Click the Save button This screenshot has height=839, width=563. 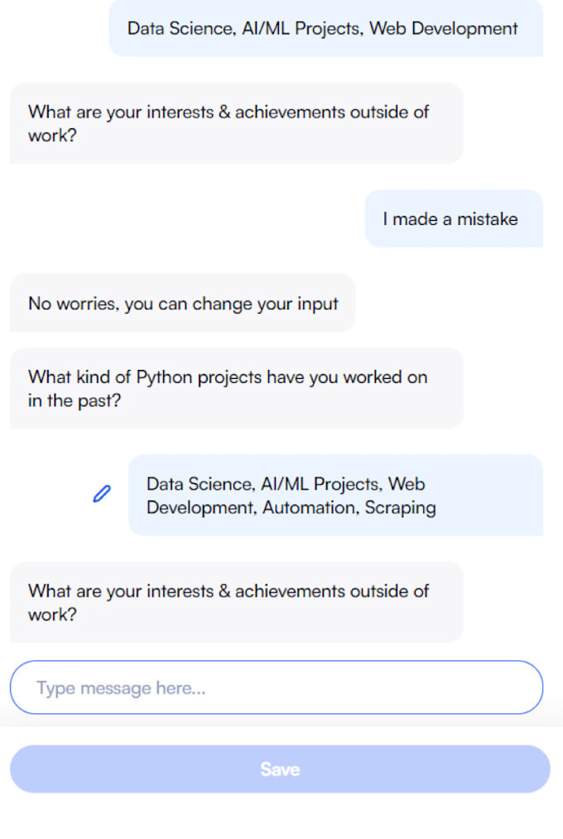[280, 769]
